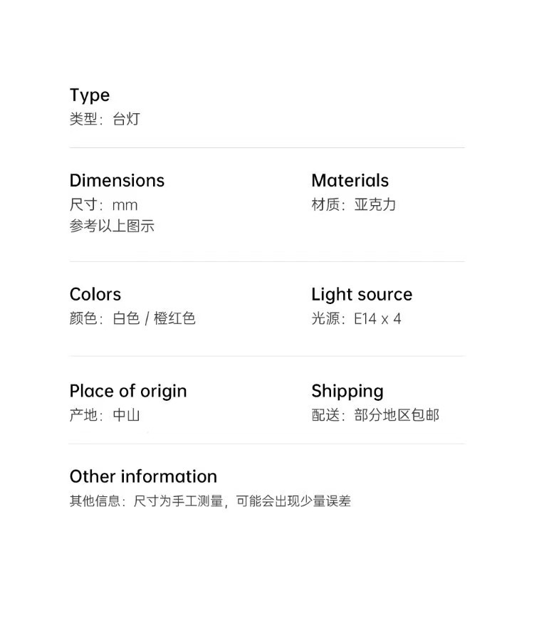Choose the 橙红色 color text
Image resolution: width=534 pixels, height=638 pixels.
click(x=174, y=318)
